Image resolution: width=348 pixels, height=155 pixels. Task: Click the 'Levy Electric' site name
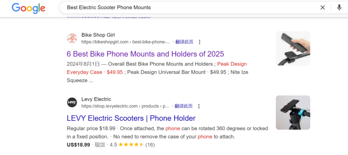pos(96,99)
